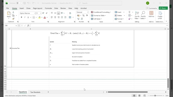Increase font size button
The image size is (173, 97).
(43, 13)
